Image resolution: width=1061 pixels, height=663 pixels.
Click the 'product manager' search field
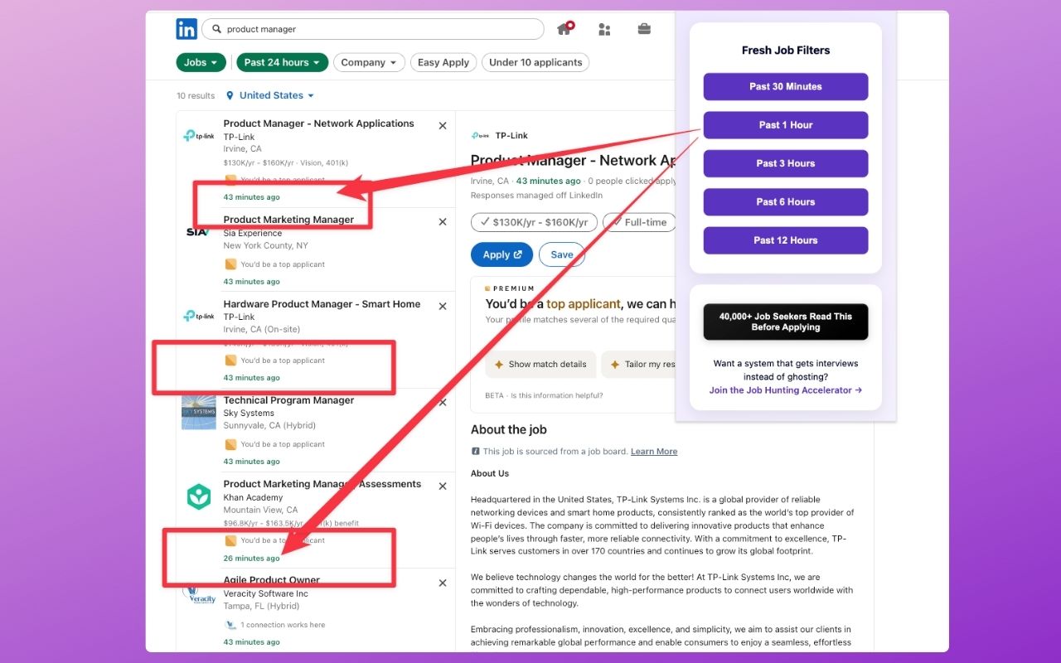click(373, 29)
